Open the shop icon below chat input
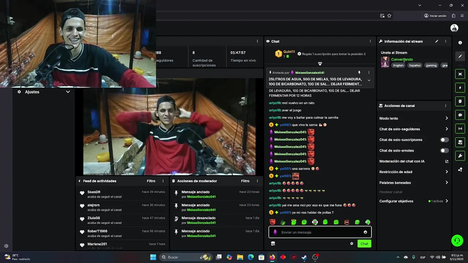The width and height of the screenshot is (468, 263). [273, 244]
